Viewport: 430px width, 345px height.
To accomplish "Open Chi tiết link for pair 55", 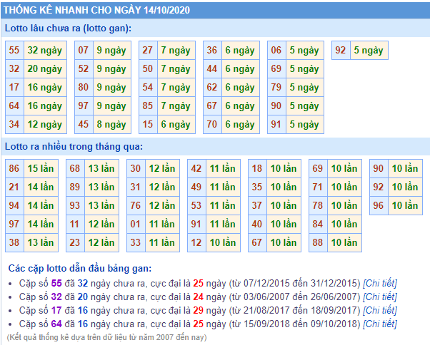I will point(379,283).
